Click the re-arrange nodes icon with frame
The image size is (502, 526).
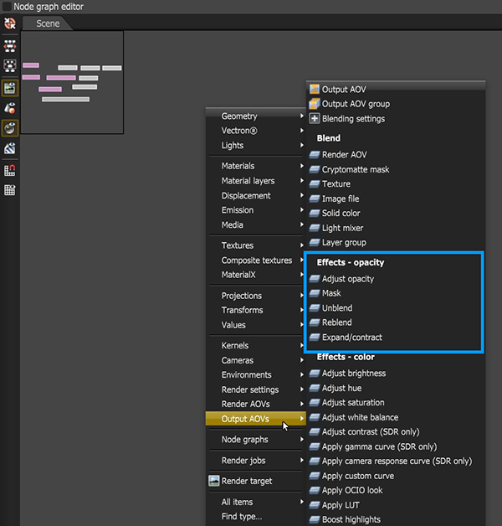(10, 65)
